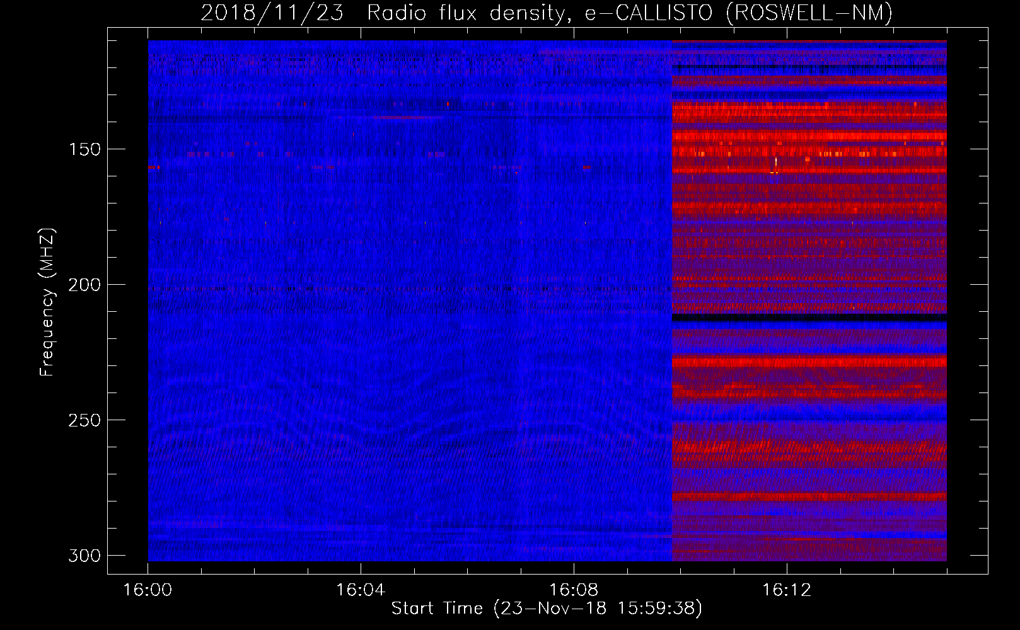Click the plot title '2018/11/23 Radio flux density, e-CALLISTO (ROSWELL-NM)'
The image size is (1020, 630).
pyautogui.click(x=547, y=13)
